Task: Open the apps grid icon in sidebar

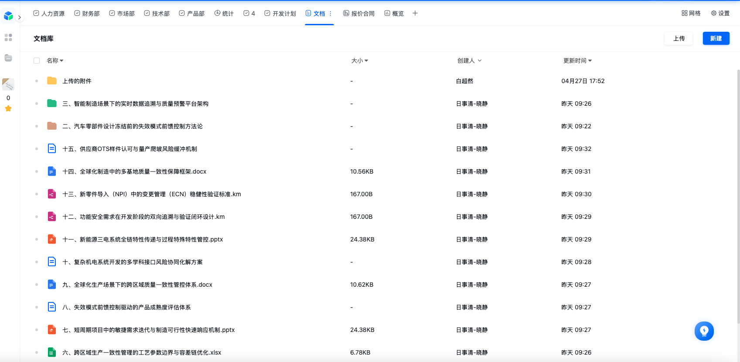Action: 8,38
